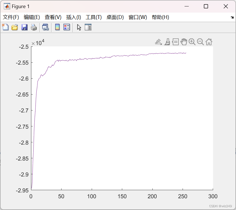Click the y-axis label -2.6
This screenshot has width=236, height=210.
24,79
